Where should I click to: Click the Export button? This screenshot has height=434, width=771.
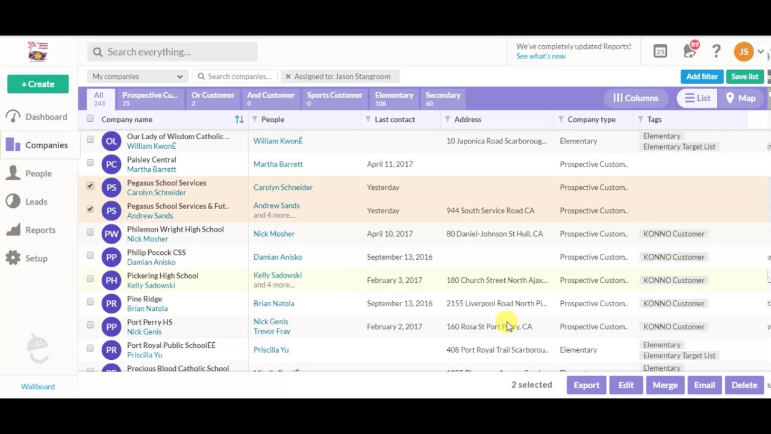[586, 385]
